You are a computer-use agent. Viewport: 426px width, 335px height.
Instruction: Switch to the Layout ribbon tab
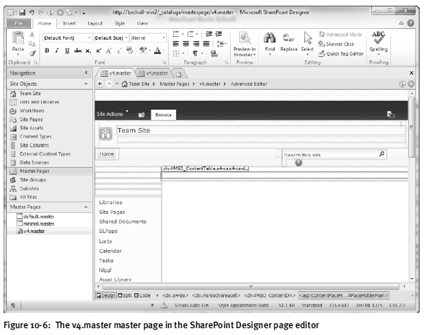point(95,24)
